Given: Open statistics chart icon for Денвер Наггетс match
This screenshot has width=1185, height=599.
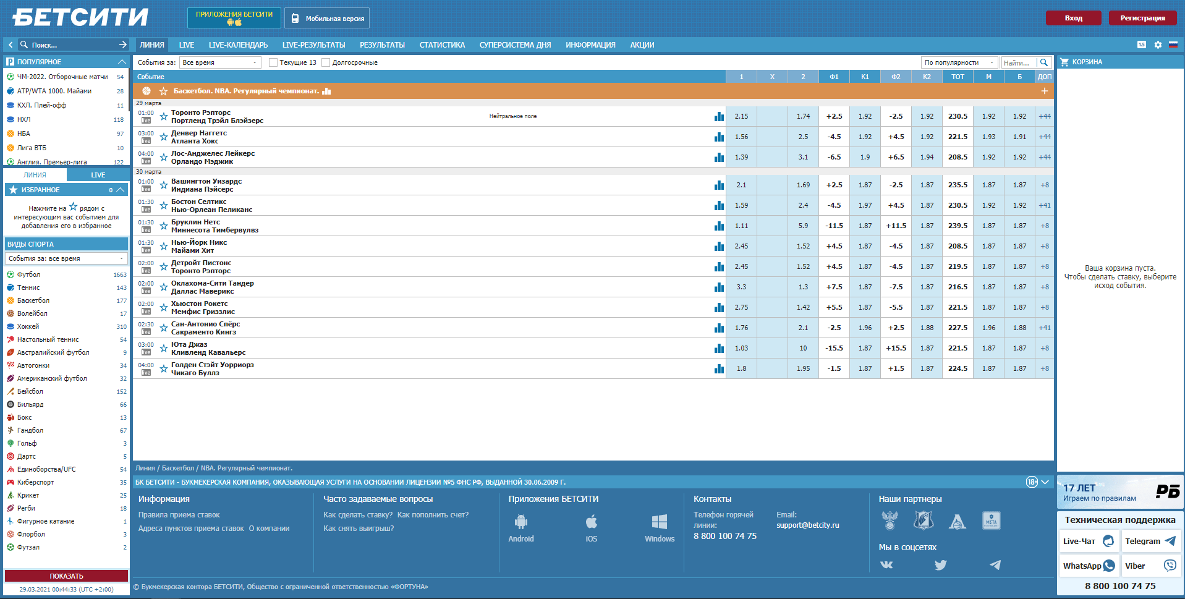Looking at the screenshot, I should pyautogui.click(x=719, y=137).
